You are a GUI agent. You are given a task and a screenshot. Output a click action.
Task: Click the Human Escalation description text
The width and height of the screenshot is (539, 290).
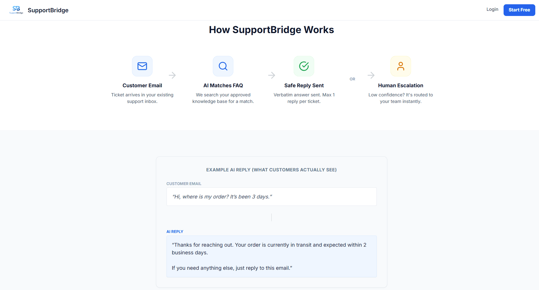click(400, 98)
